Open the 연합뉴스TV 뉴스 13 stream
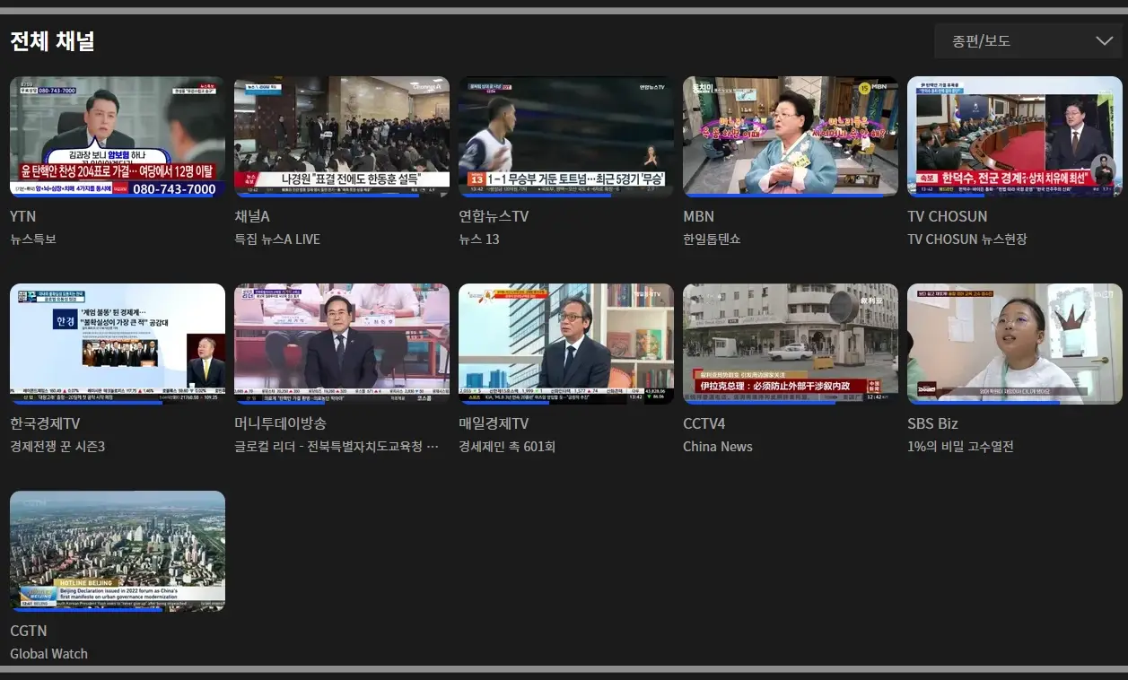The height and width of the screenshot is (680, 1128). point(565,136)
